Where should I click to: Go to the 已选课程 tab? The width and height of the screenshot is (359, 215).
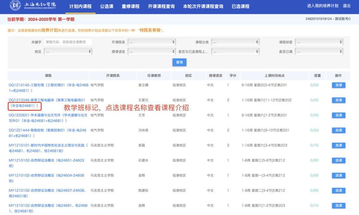[x=241, y=6]
